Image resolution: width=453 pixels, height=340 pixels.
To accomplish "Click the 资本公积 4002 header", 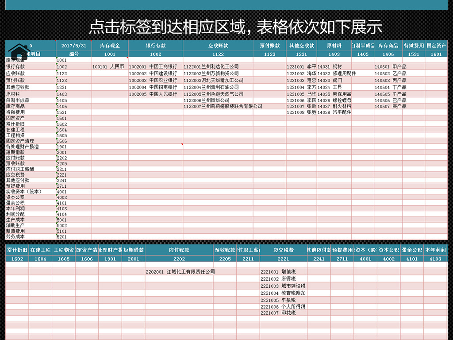I will (x=388, y=250).
